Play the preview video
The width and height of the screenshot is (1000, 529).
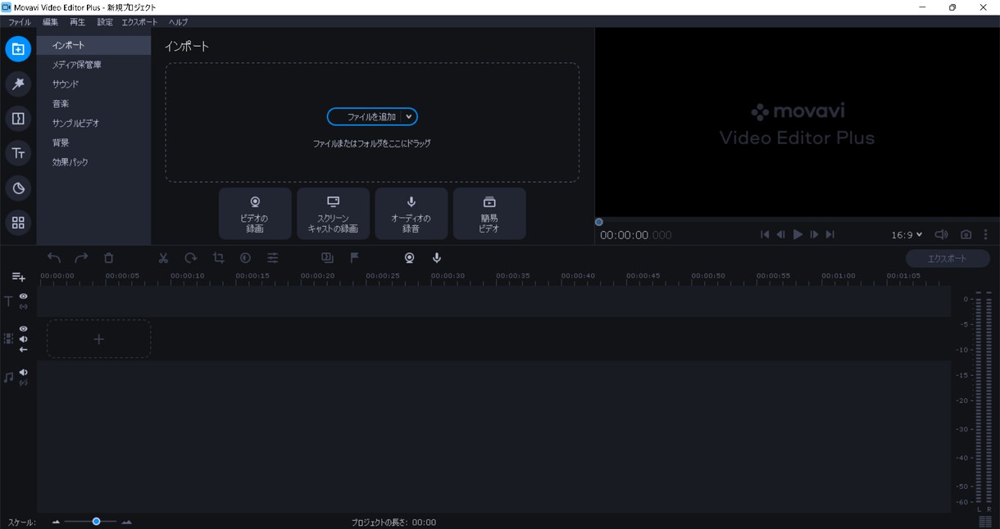coord(798,235)
